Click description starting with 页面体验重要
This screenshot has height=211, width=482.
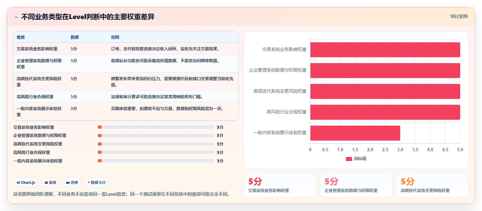pos(167,109)
